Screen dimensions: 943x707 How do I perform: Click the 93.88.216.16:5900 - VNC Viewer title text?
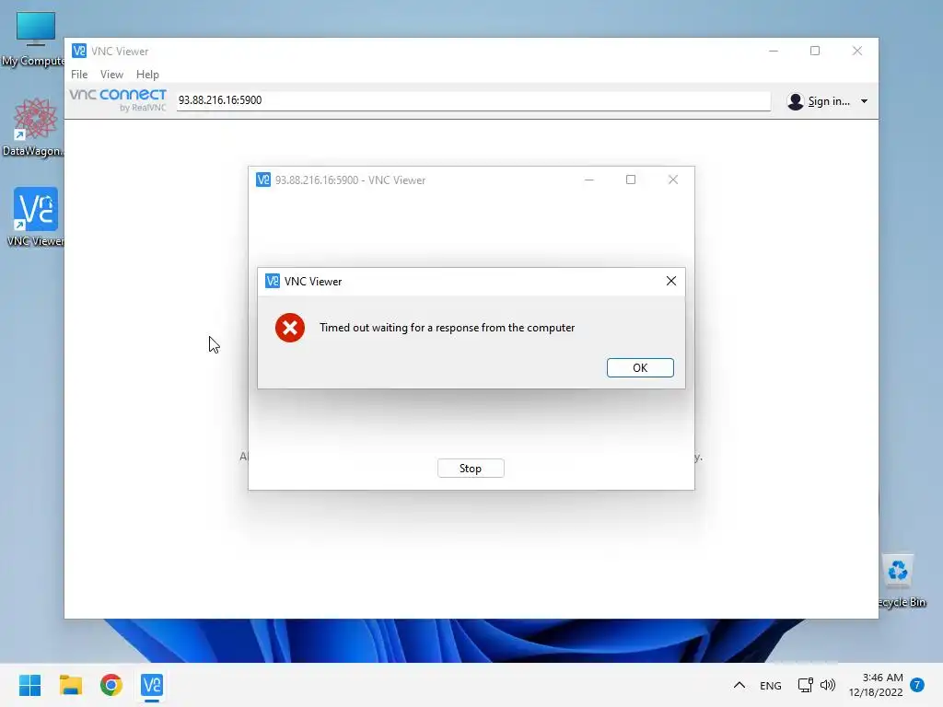[x=350, y=180]
